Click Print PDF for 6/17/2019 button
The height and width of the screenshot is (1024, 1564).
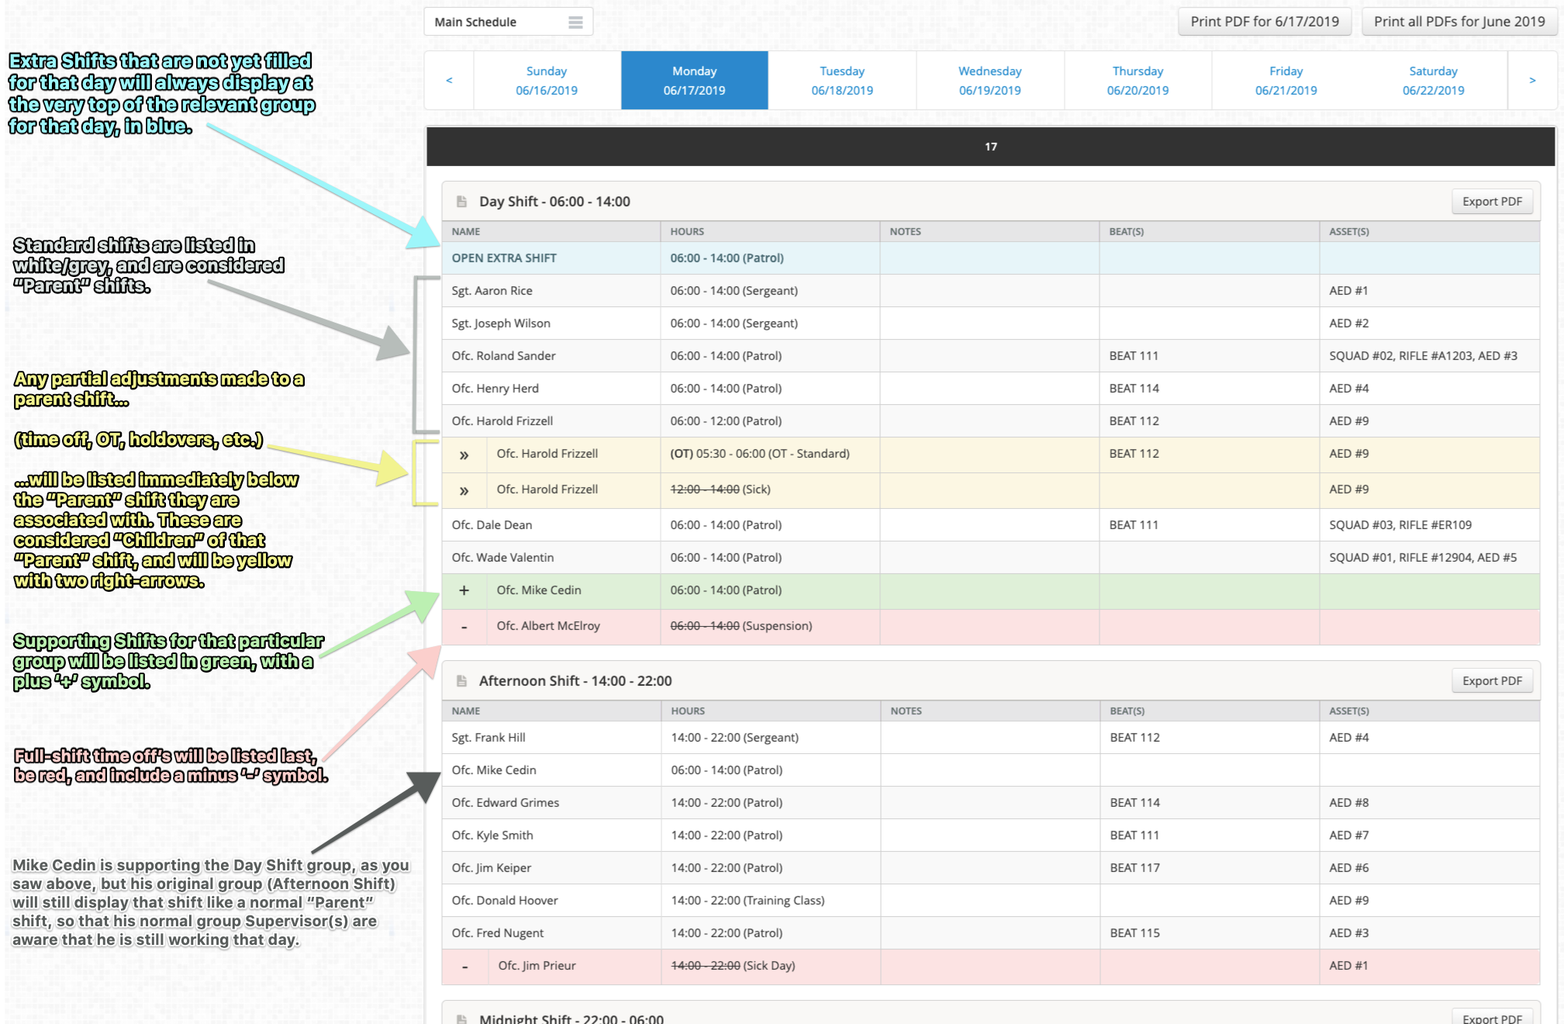(x=1265, y=22)
